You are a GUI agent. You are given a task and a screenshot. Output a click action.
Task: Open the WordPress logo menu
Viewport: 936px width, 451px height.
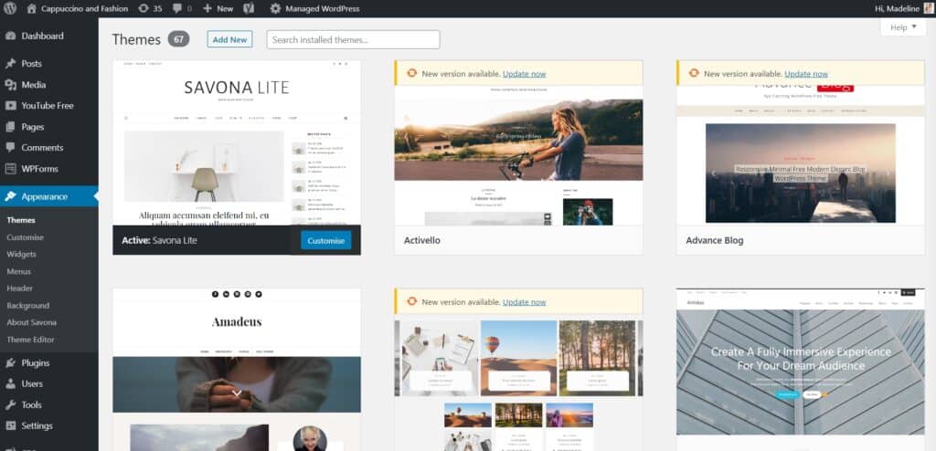click(x=10, y=8)
